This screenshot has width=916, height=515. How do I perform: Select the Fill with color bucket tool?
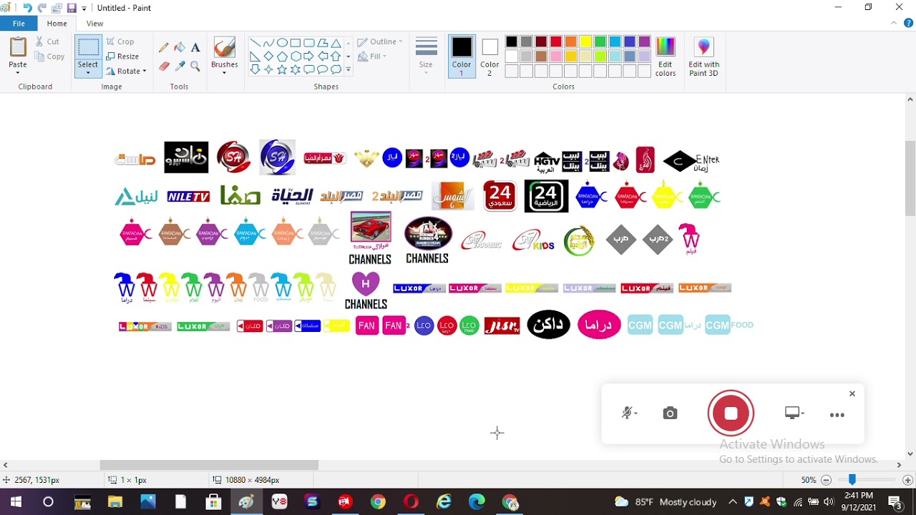pos(180,47)
